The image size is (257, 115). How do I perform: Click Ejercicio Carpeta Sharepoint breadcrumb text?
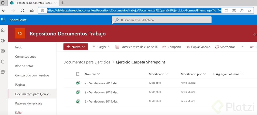tap(141, 62)
